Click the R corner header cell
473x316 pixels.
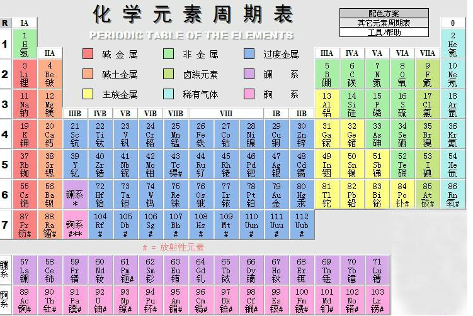tap(6, 23)
